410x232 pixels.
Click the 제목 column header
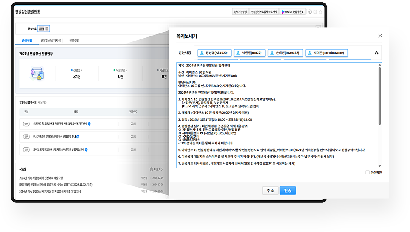point(76,112)
